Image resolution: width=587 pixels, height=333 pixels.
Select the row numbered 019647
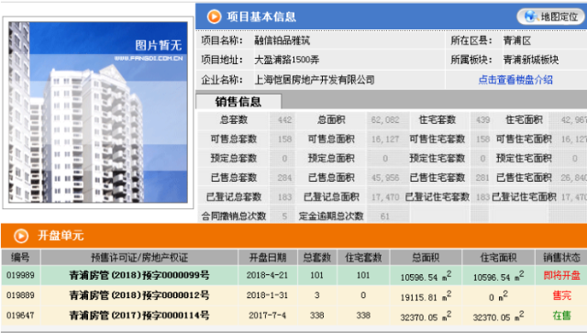pos(293,316)
